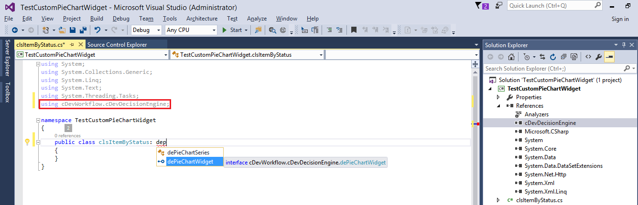The image size is (638, 205).
Task: Click the lightbulb quick actions icon
Action: [x=27, y=142]
